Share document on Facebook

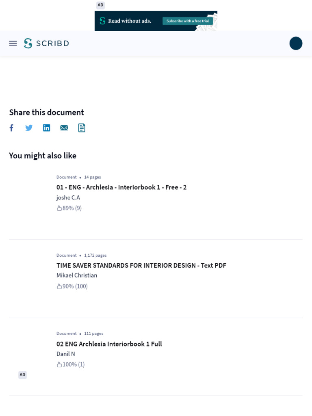11,128
